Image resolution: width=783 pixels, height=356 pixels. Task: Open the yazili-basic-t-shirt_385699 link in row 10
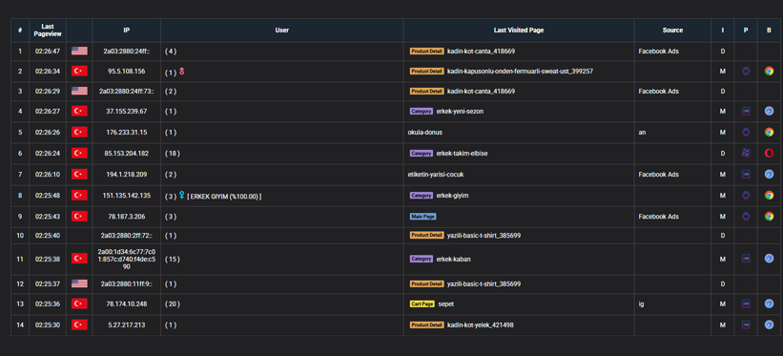coord(484,235)
